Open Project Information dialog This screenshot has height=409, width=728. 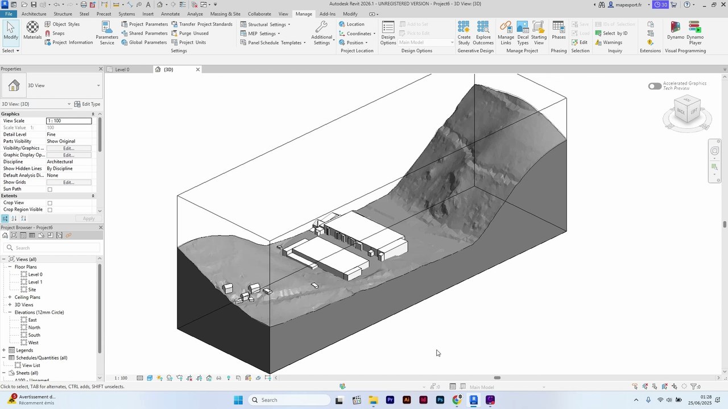(x=68, y=43)
